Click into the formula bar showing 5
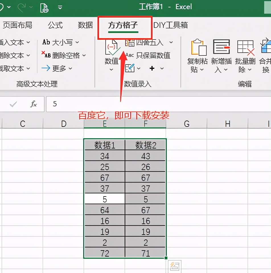This screenshot has width=271, height=273. (159, 104)
